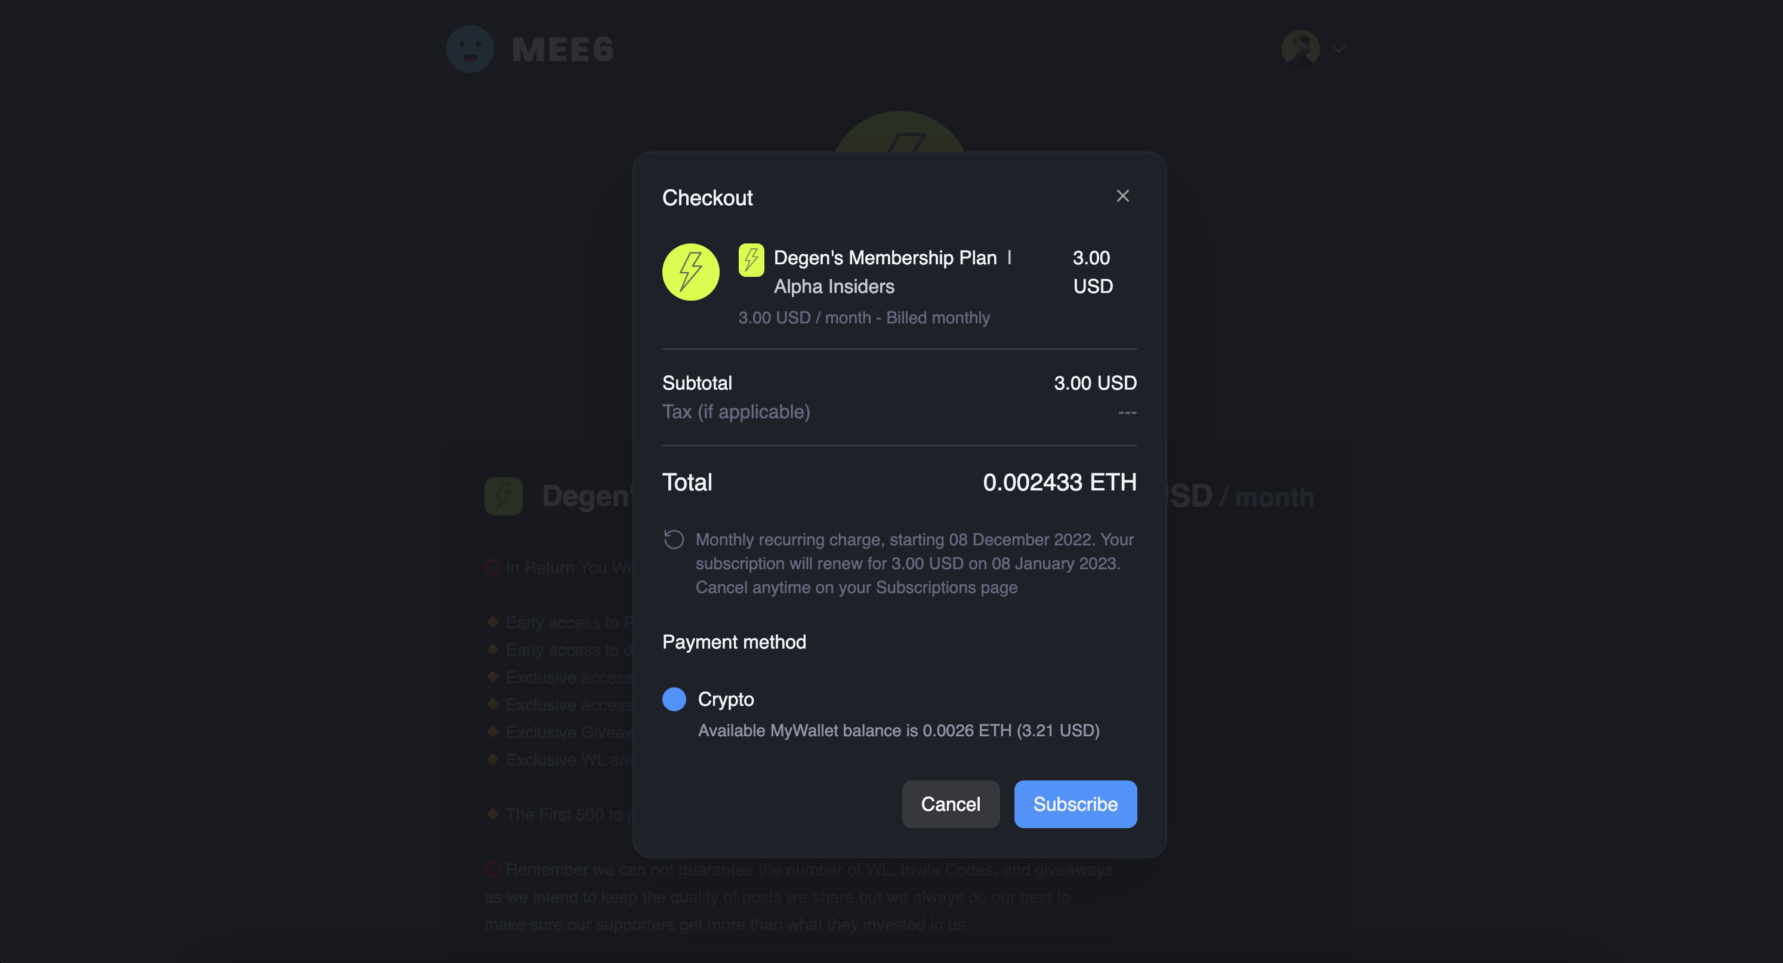The height and width of the screenshot is (963, 1783).
Task: Click the Tax (if applicable) row
Action: [899, 412]
